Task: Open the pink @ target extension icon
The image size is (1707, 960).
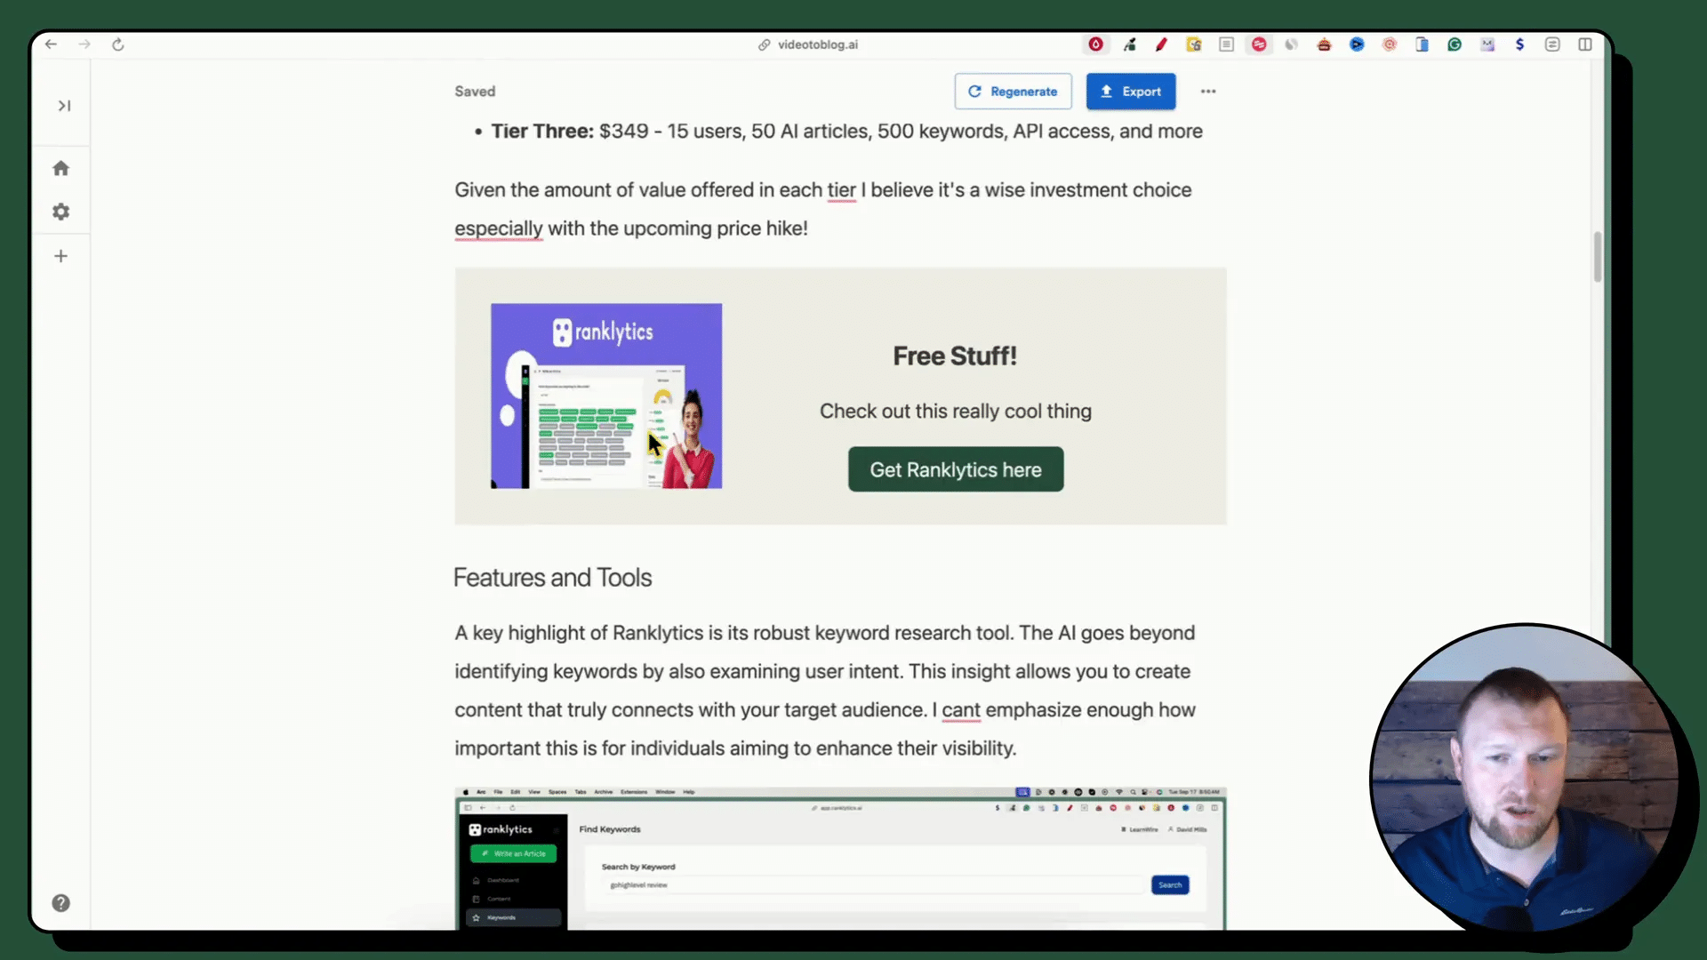Action: 1390,44
